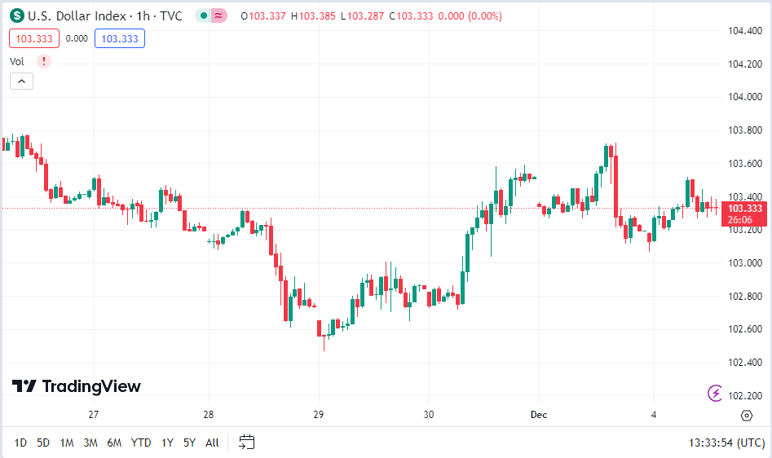This screenshot has width=772, height=458.
Task: Open the go-to-date calendar icon
Action: [247, 442]
